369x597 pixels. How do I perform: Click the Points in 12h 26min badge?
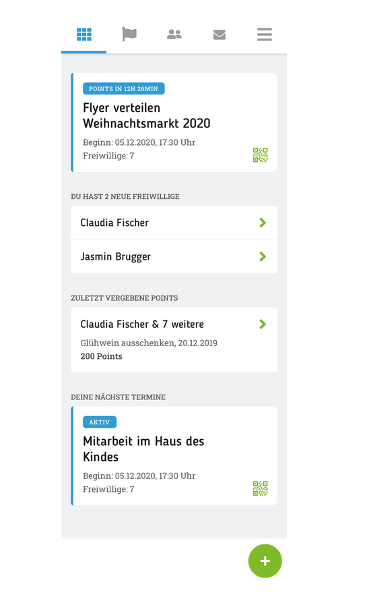tap(123, 89)
